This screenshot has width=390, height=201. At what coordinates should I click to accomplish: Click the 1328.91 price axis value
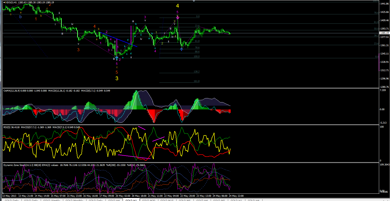click(x=384, y=62)
